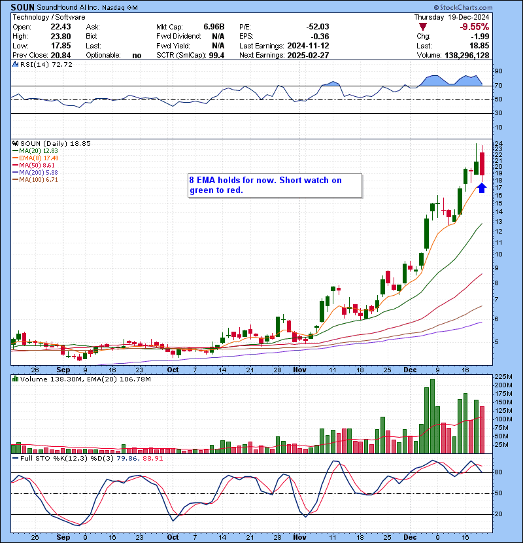Click the Low value 17.85
The height and width of the screenshot is (543, 523).
(x=61, y=46)
